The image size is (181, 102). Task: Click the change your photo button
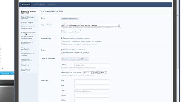click(70, 18)
